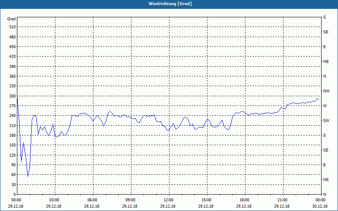The image size is (338, 211).
Task: Click the 240 value on the y-axis
Action: pos(12,116)
